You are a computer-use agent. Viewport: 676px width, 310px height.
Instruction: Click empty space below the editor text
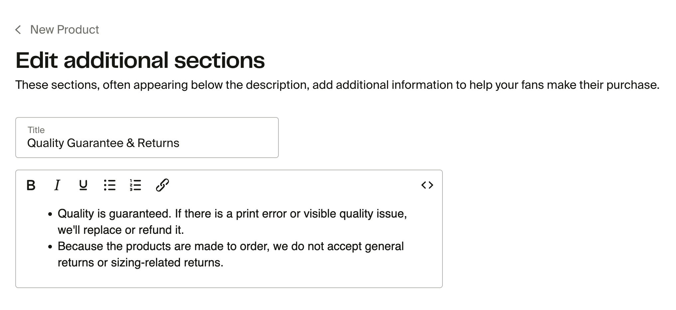click(229, 278)
